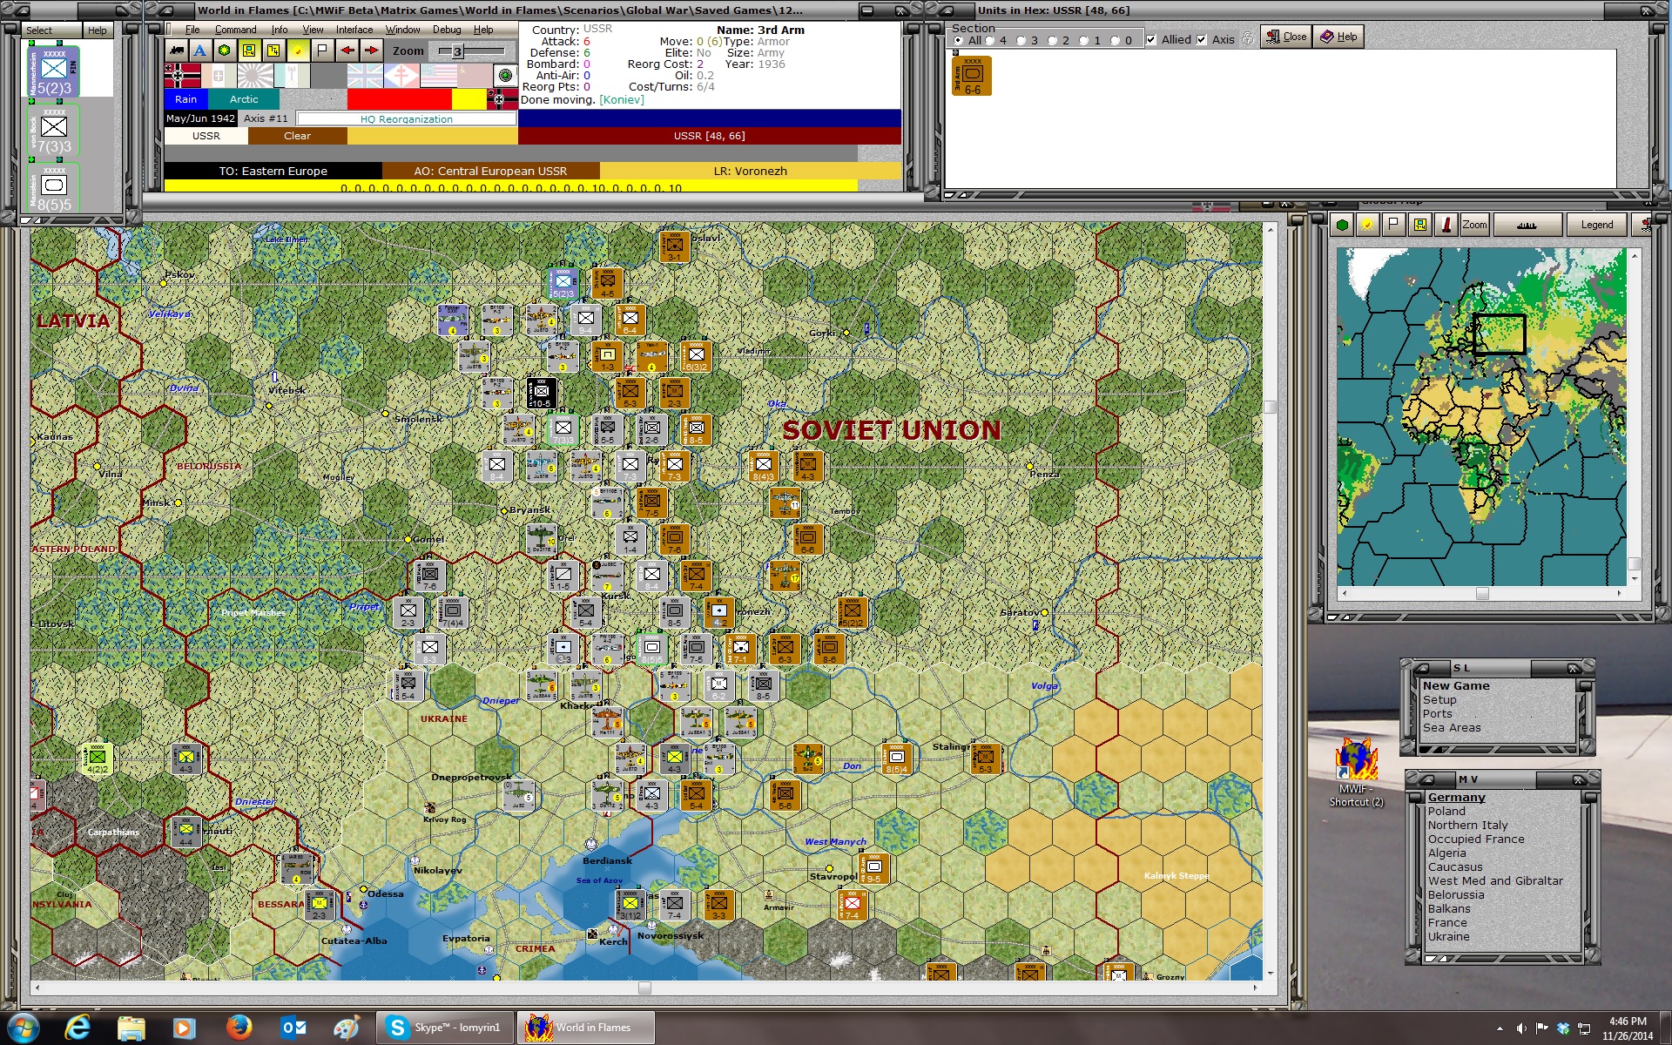Select section 0 radio button

1116,40
